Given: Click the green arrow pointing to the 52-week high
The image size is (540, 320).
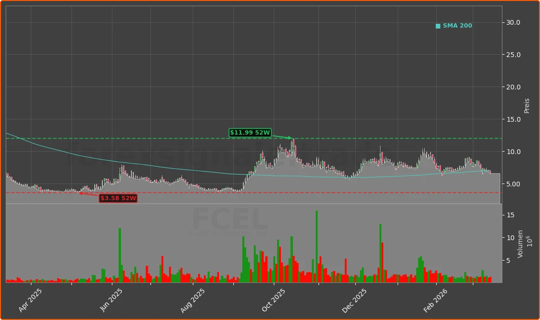Looking at the screenshot, I should pos(282,136).
